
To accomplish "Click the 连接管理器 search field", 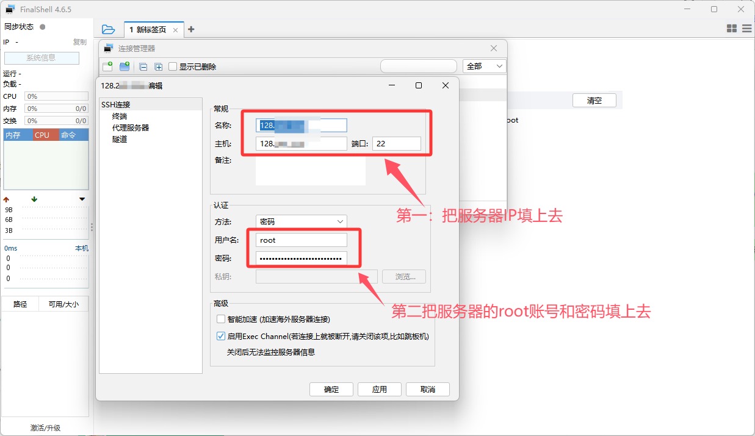I will (x=419, y=66).
